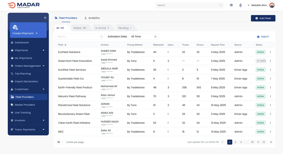Go to next page using right arrow
283x154 pixels.
[271, 142]
